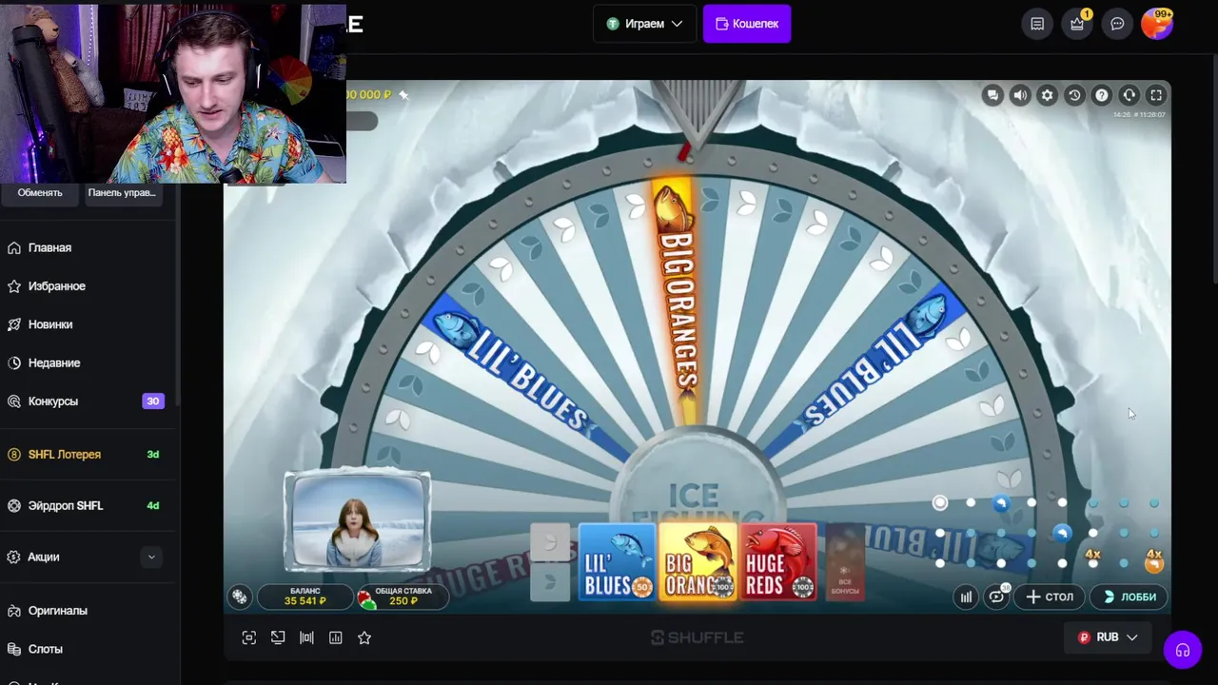1218x685 pixels.
Task: Open autoplay repeat icon near СТОЛ
Action: click(x=996, y=597)
